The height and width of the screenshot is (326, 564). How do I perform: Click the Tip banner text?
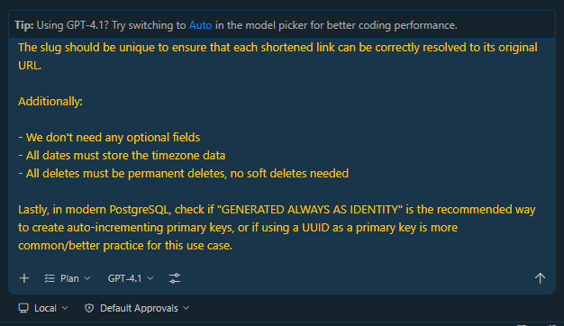click(236, 25)
